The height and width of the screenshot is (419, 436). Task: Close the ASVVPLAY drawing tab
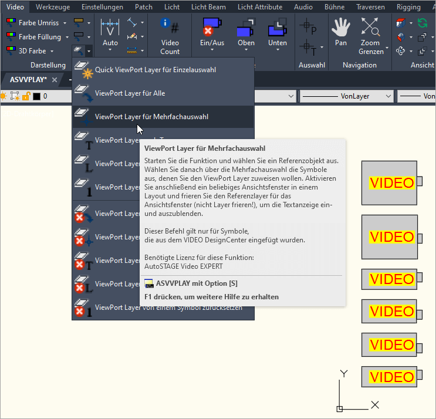pyautogui.click(x=55, y=79)
